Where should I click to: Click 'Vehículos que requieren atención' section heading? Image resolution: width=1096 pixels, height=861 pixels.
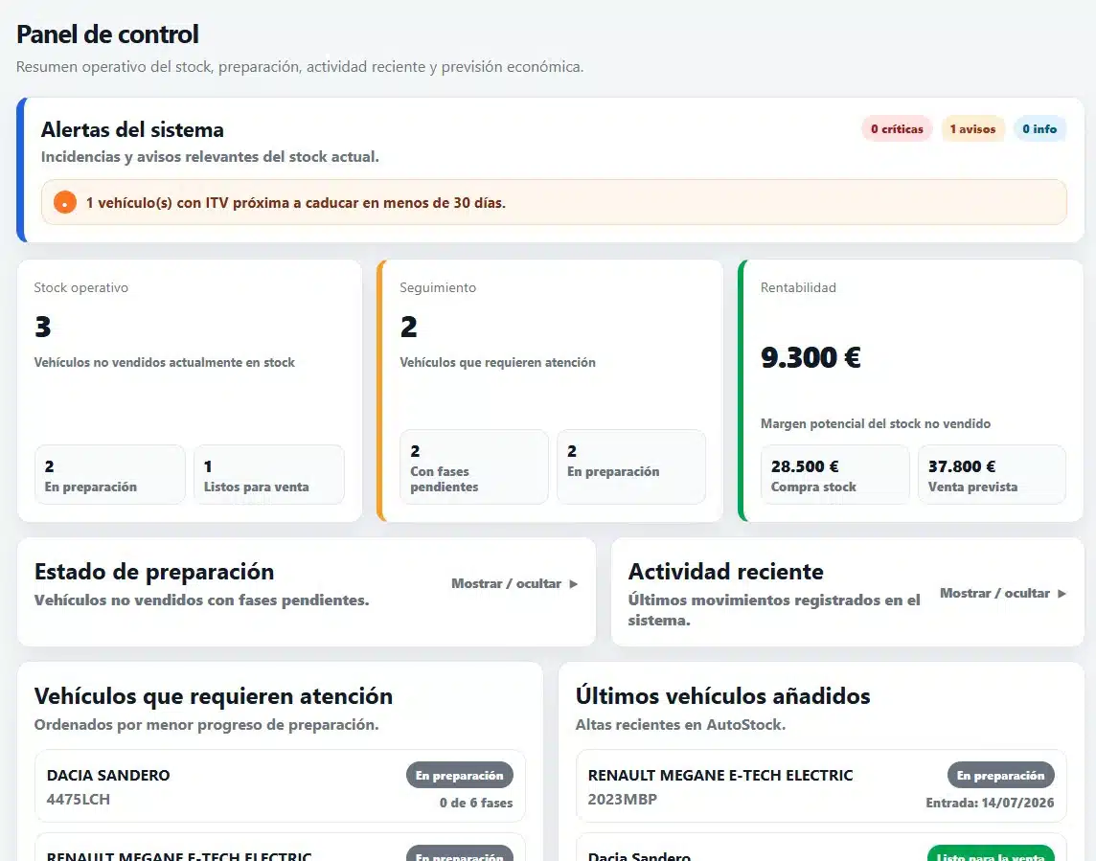(214, 696)
